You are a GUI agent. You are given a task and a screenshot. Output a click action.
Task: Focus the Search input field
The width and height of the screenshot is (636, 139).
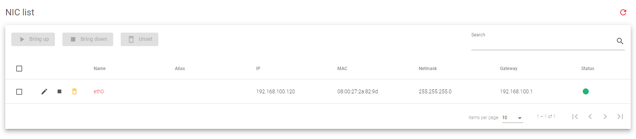[543, 42]
